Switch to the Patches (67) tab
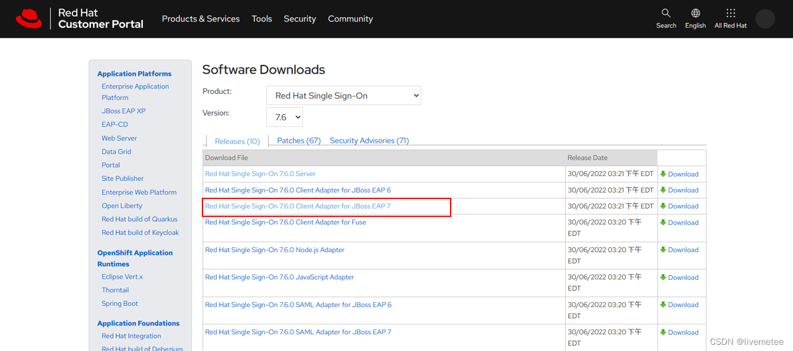 299,140
